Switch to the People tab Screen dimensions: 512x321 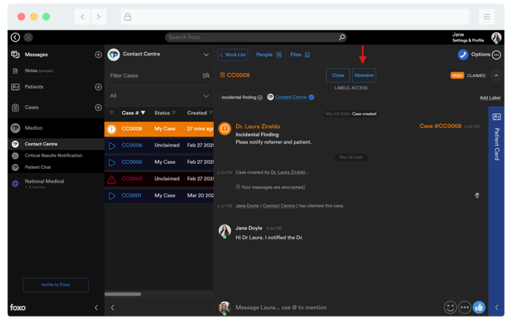269,55
